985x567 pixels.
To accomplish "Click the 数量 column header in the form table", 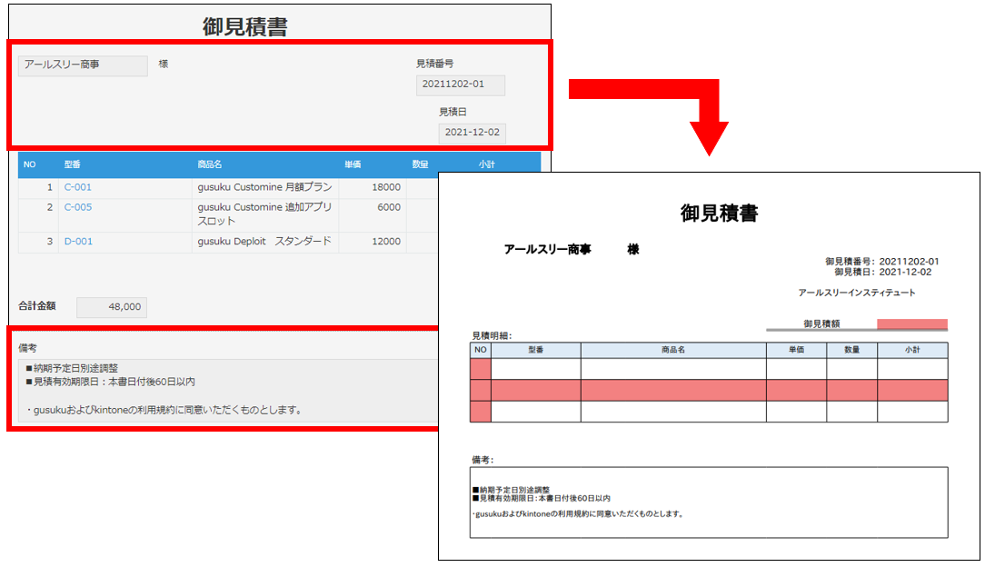I will [x=420, y=164].
